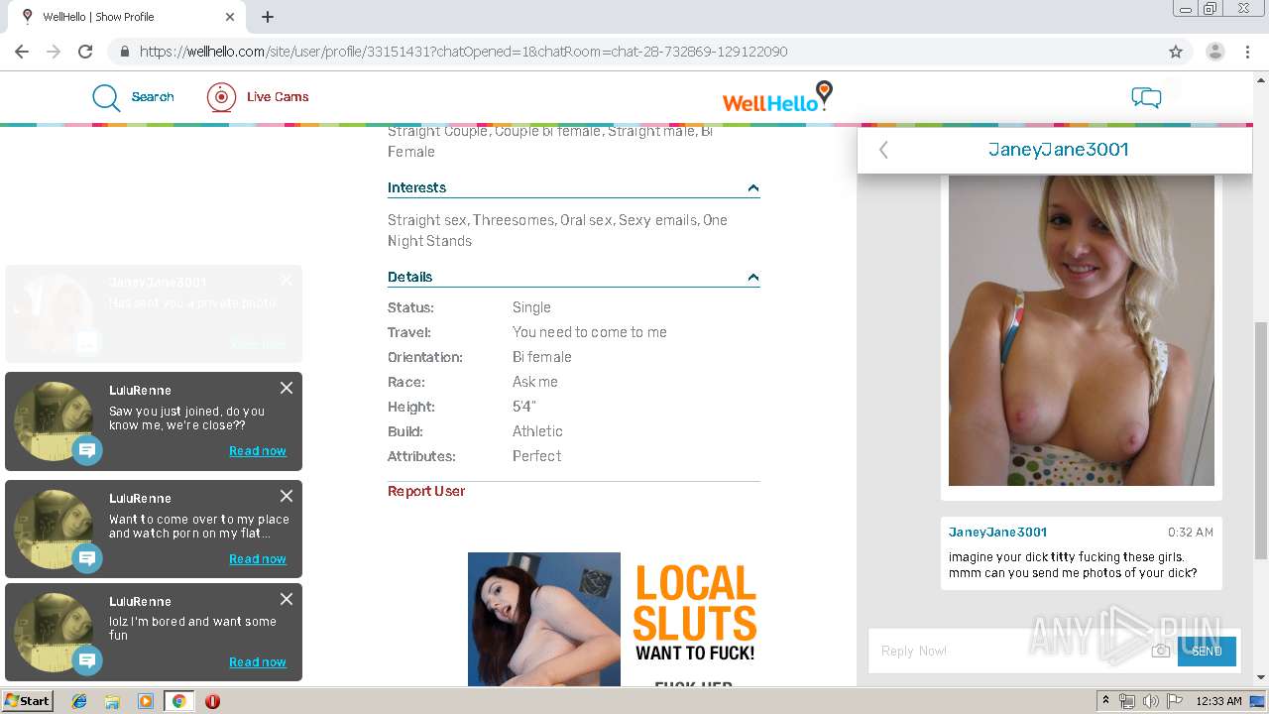
Task: View site info via padlock icon
Action: [x=124, y=52]
